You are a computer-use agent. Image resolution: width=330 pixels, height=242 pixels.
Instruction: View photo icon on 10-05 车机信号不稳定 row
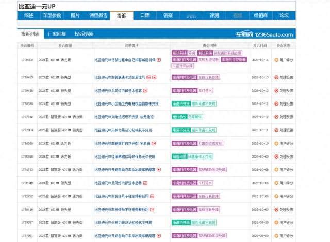(x=152, y=196)
